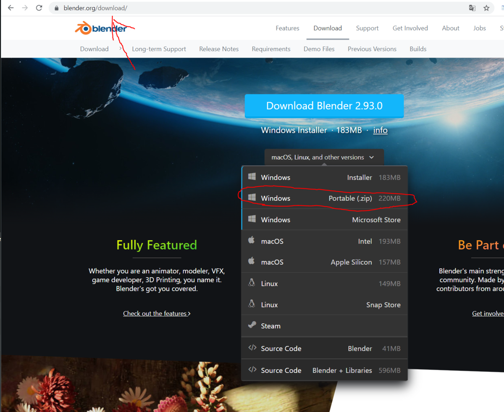Select the Steam download option
Image resolution: width=504 pixels, height=412 pixels.
tap(325, 326)
